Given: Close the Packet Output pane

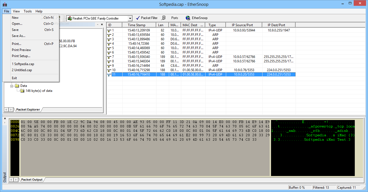Looking at the screenshot, I should pyautogui.click(x=5, y=119).
